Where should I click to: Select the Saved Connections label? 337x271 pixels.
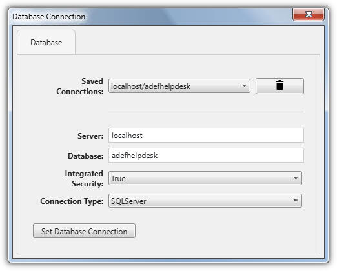point(80,86)
